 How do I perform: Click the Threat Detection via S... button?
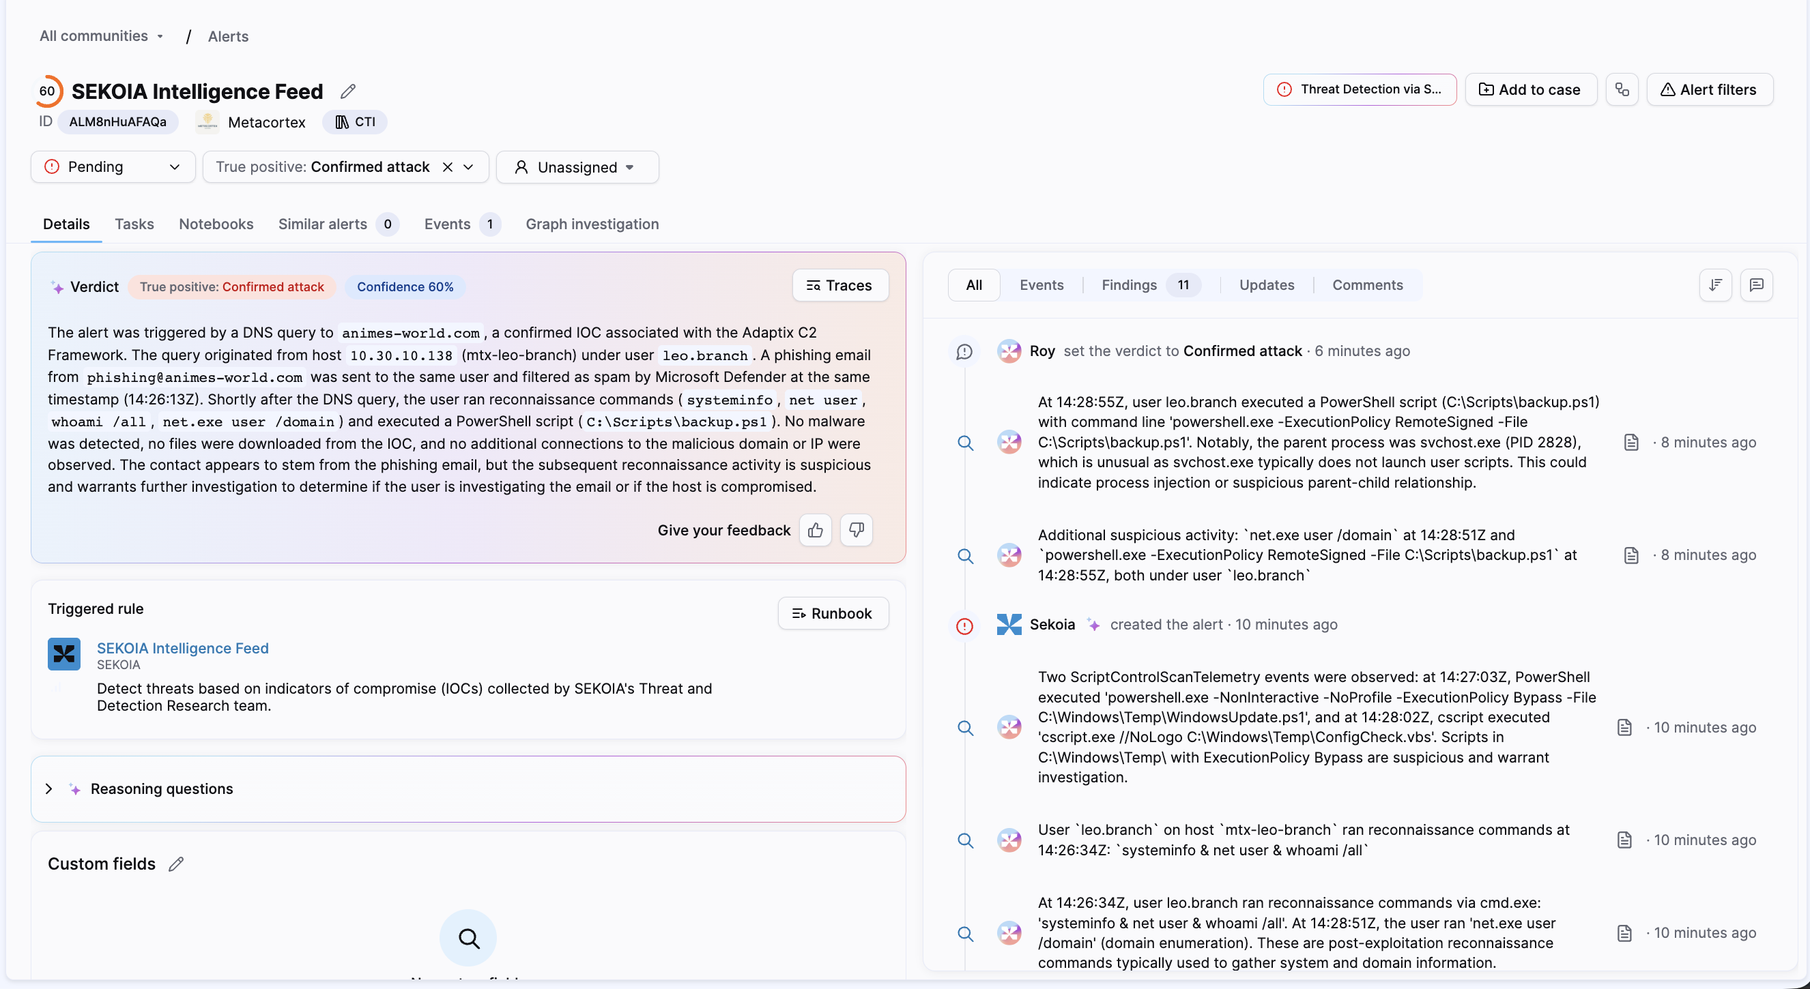click(1360, 89)
